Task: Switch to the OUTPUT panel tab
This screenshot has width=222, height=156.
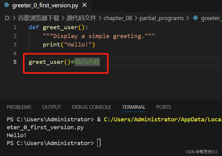Action: pyautogui.click(x=51, y=107)
